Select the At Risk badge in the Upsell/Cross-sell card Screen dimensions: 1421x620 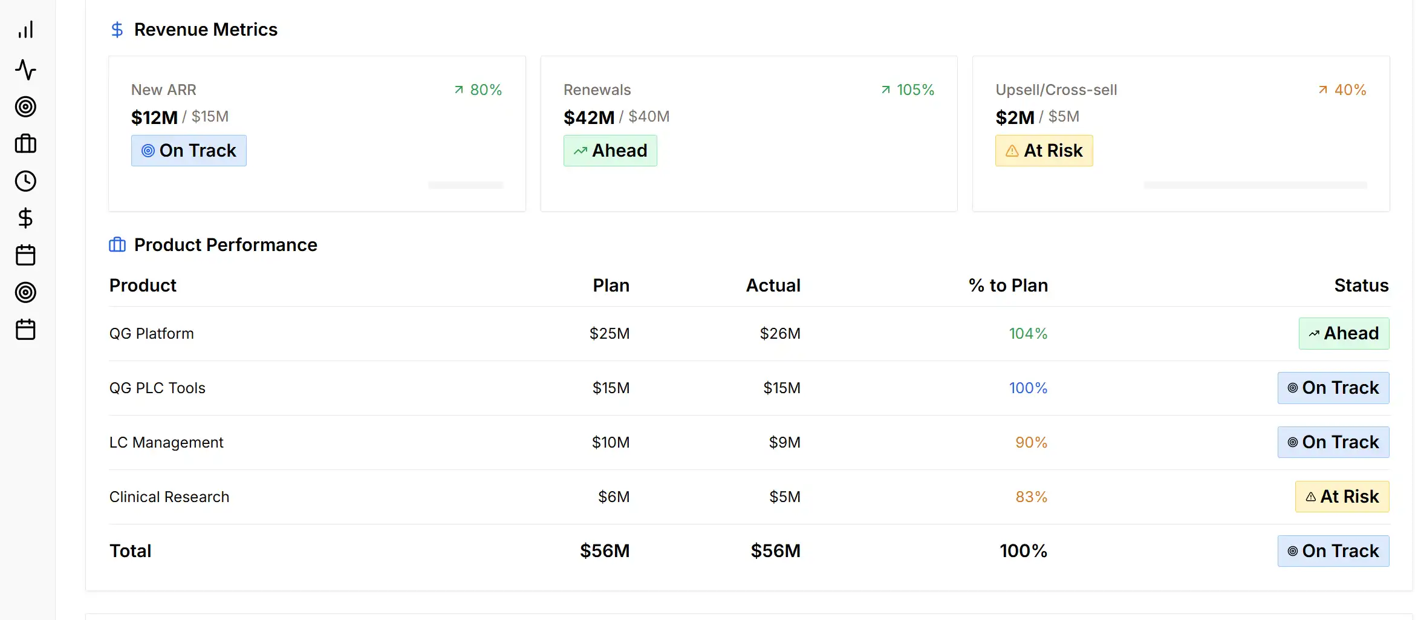(1044, 151)
